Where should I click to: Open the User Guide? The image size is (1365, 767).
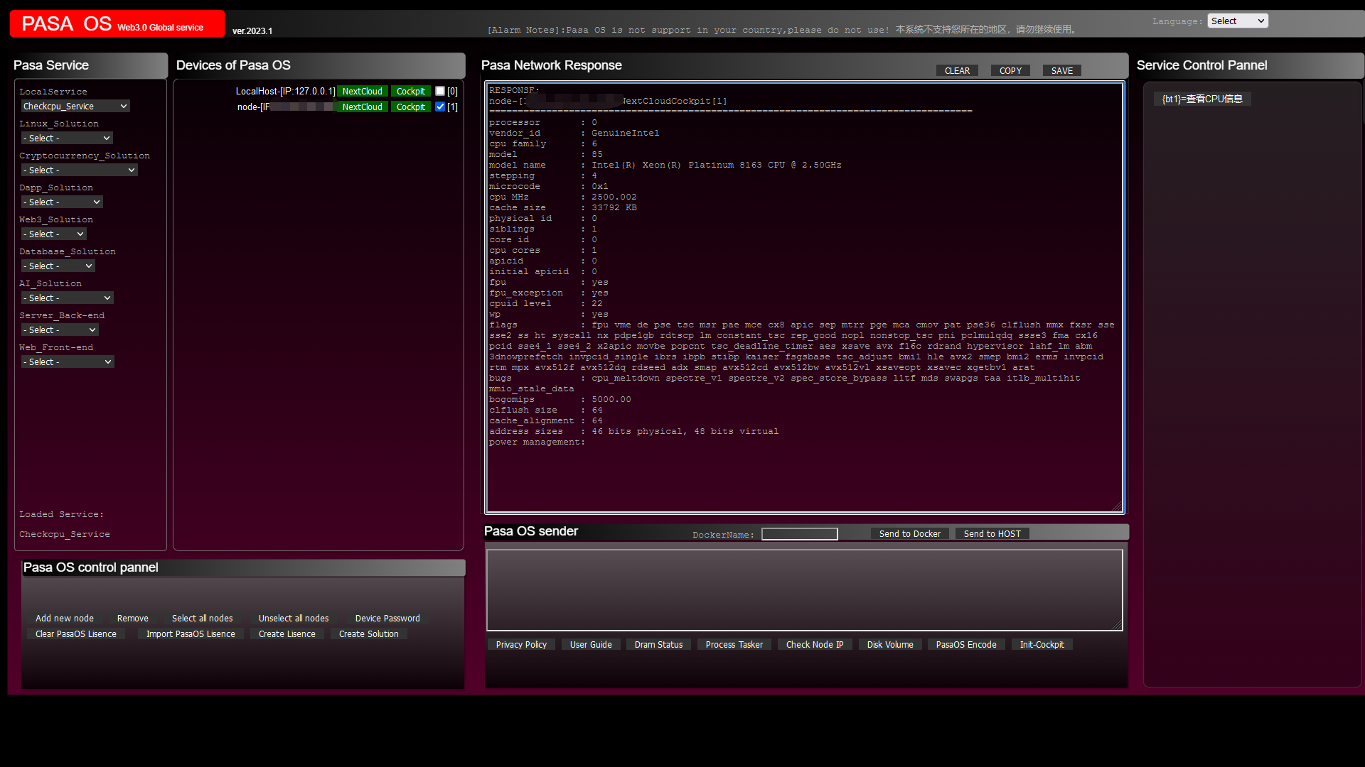[x=591, y=644]
